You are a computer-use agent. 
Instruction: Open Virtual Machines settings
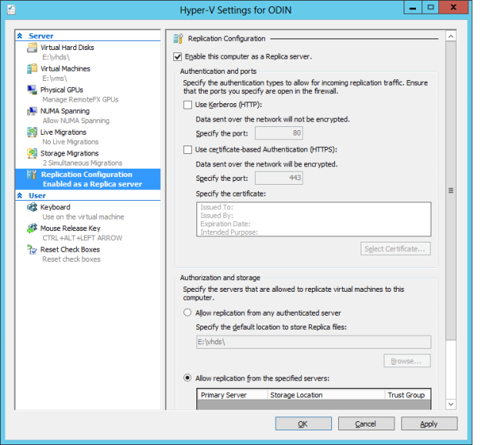click(65, 69)
